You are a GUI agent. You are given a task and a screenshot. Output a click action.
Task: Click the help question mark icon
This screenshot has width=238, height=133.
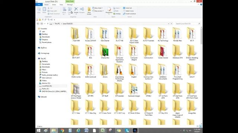[201, 4]
